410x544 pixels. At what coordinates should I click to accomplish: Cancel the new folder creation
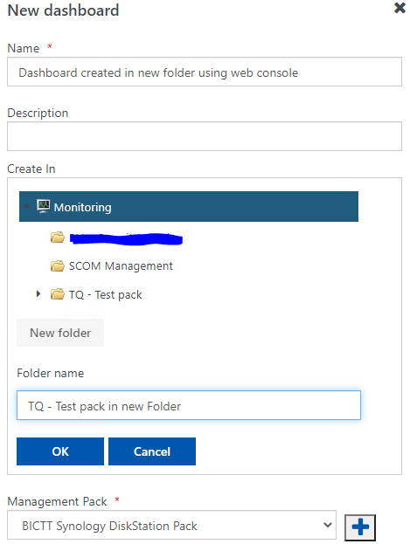[x=152, y=451]
